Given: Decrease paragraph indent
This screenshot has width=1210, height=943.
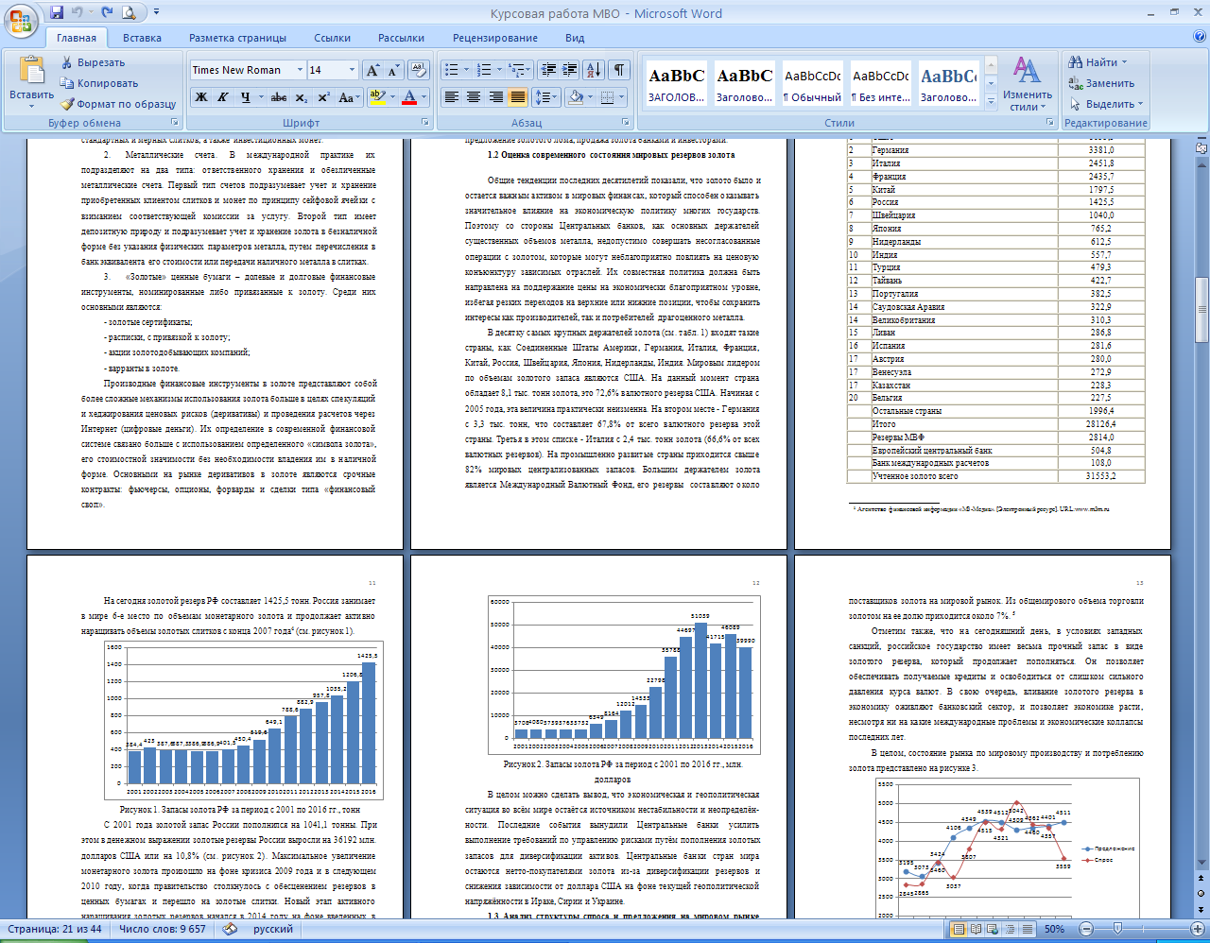Looking at the screenshot, I should coord(548,70).
